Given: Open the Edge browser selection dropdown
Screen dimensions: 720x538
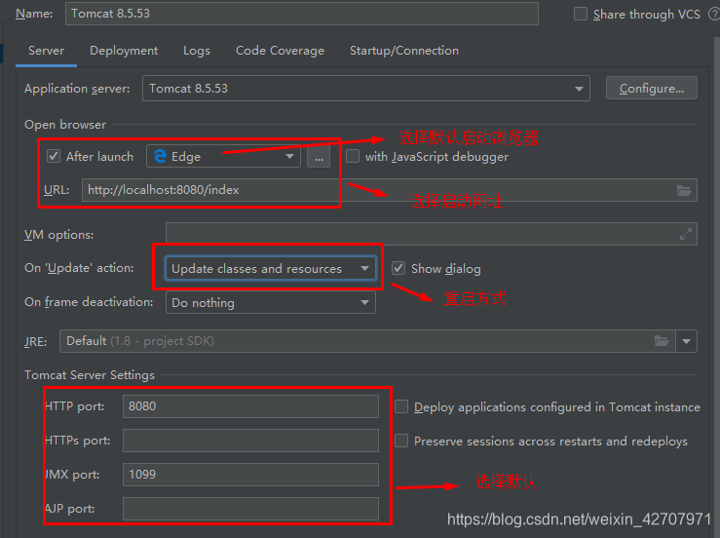Looking at the screenshot, I should pyautogui.click(x=224, y=156).
